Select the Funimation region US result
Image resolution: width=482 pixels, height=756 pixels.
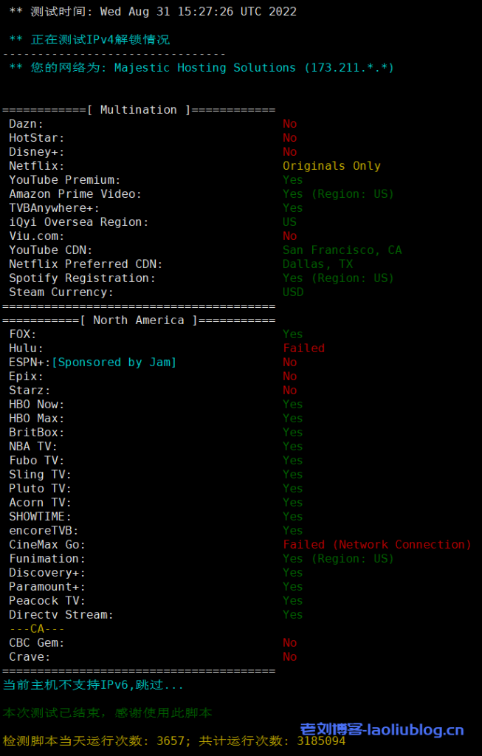pos(338,559)
